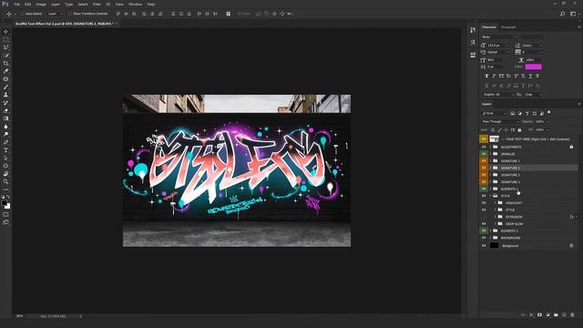Click magenta text color swatch

pos(533,67)
